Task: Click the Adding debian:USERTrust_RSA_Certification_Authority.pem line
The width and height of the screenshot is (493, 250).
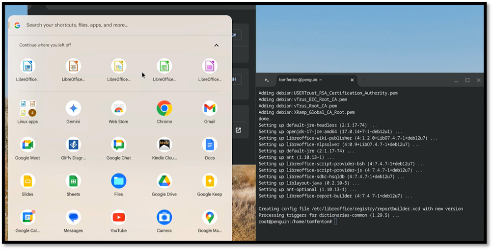Action: (328, 93)
